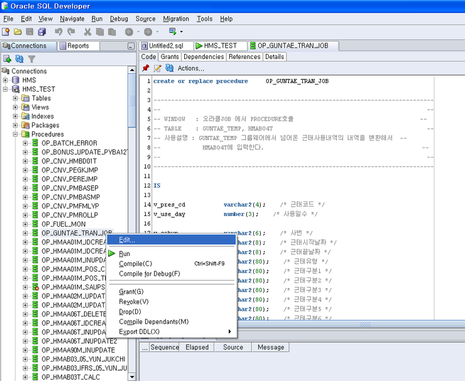Image resolution: width=465 pixels, height=381 pixels.
Task: Refresh the procedure code view
Action: point(169,68)
